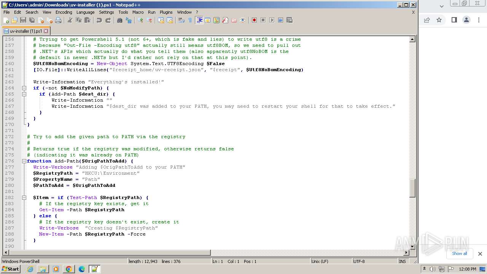Open the Search menu
Screen dimensions: 487x274
32,12
